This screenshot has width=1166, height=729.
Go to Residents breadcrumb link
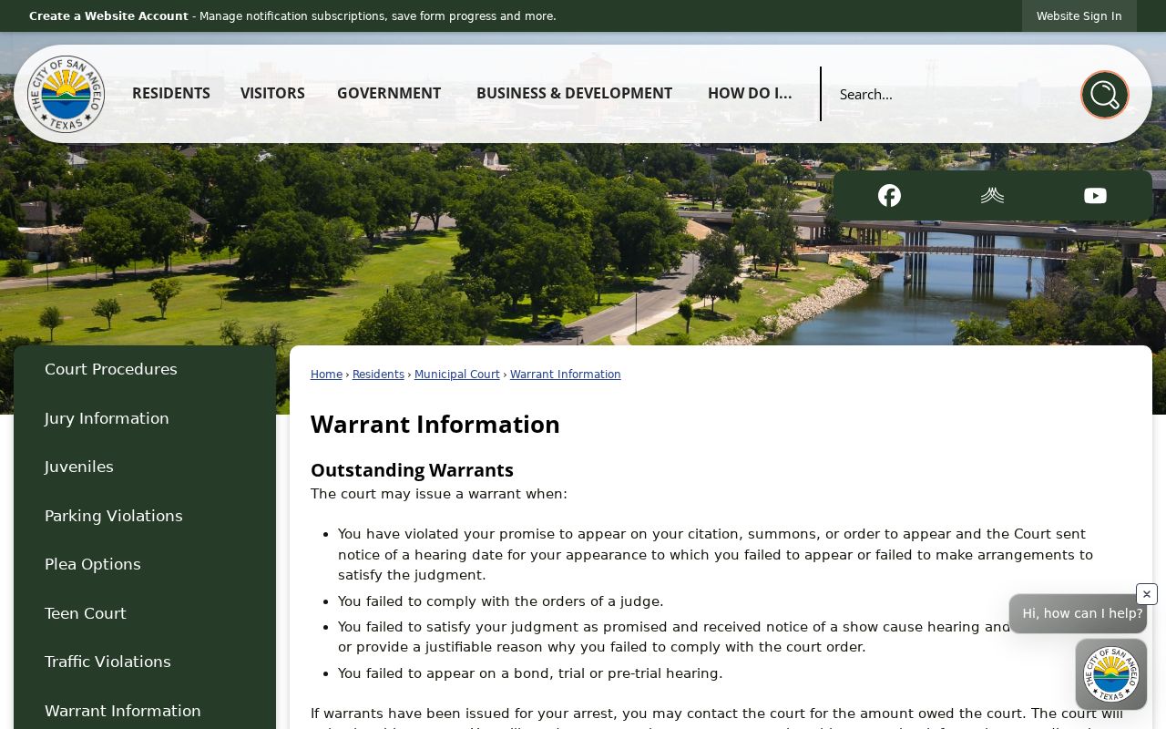[x=378, y=375]
